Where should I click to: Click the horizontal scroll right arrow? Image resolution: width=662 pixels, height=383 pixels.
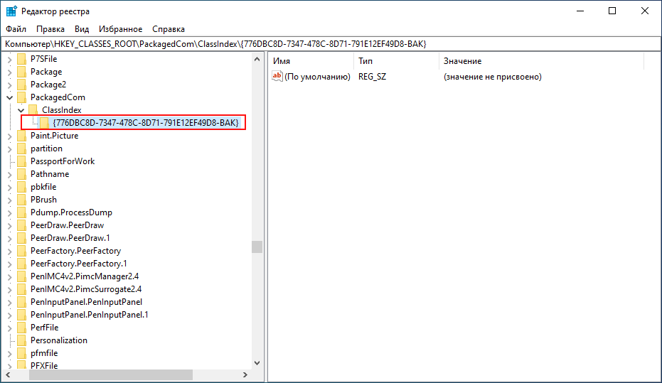[245, 374]
